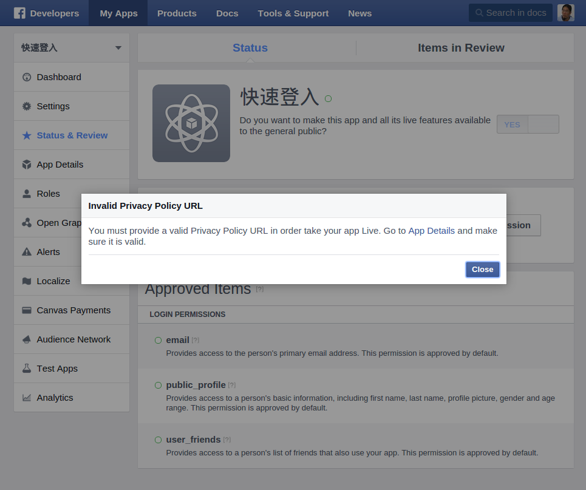The image size is (586, 490).
Task: Switch to the Items in Review tab
Action: [x=460, y=48]
